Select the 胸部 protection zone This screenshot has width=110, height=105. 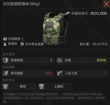click(19, 86)
